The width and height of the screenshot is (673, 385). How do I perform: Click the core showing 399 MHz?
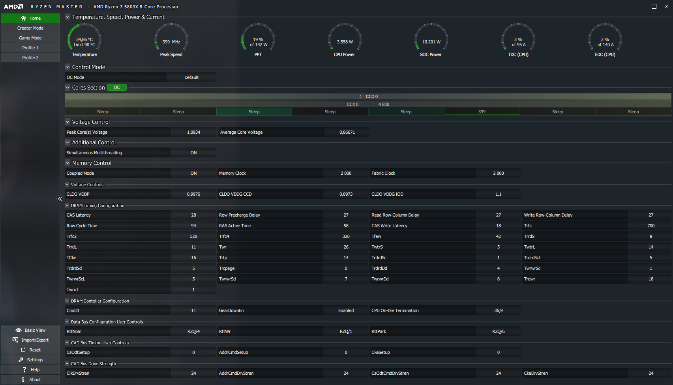[x=482, y=112]
